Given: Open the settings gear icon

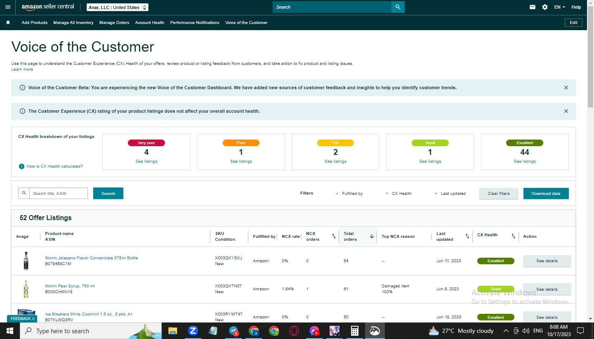Looking at the screenshot, I should [x=545, y=7].
